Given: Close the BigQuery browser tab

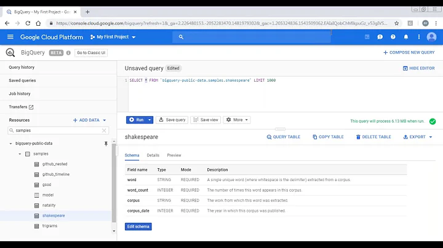Looking at the screenshot, I should pyautogui.click(x=75, y=12).
